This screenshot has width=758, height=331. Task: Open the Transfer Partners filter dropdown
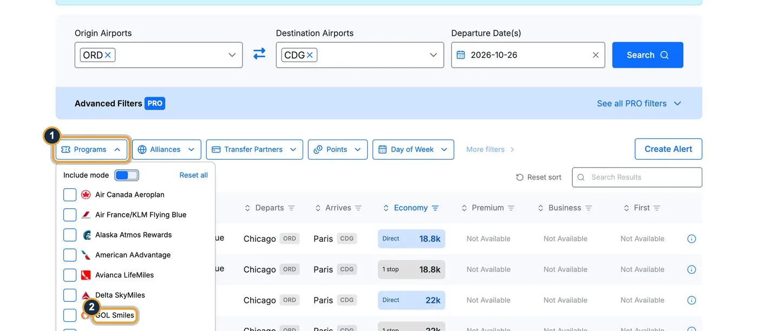point(254,150)
